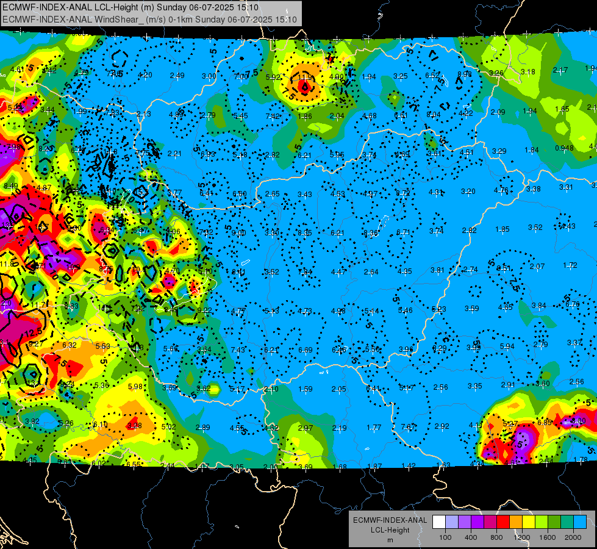Click the wind shear value 7.00
Viewport: 597px width, 549px height.
(241, 77)
